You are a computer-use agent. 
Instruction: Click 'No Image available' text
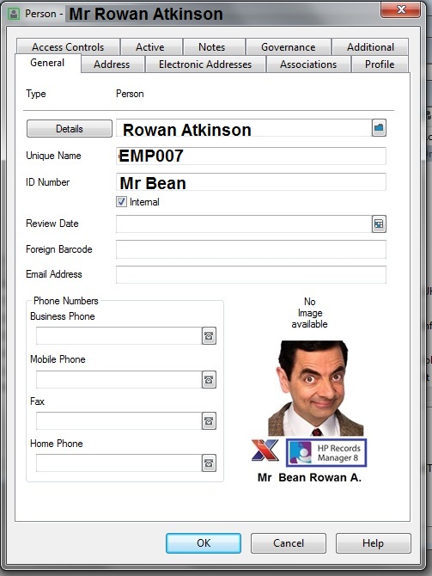point(309,313)
